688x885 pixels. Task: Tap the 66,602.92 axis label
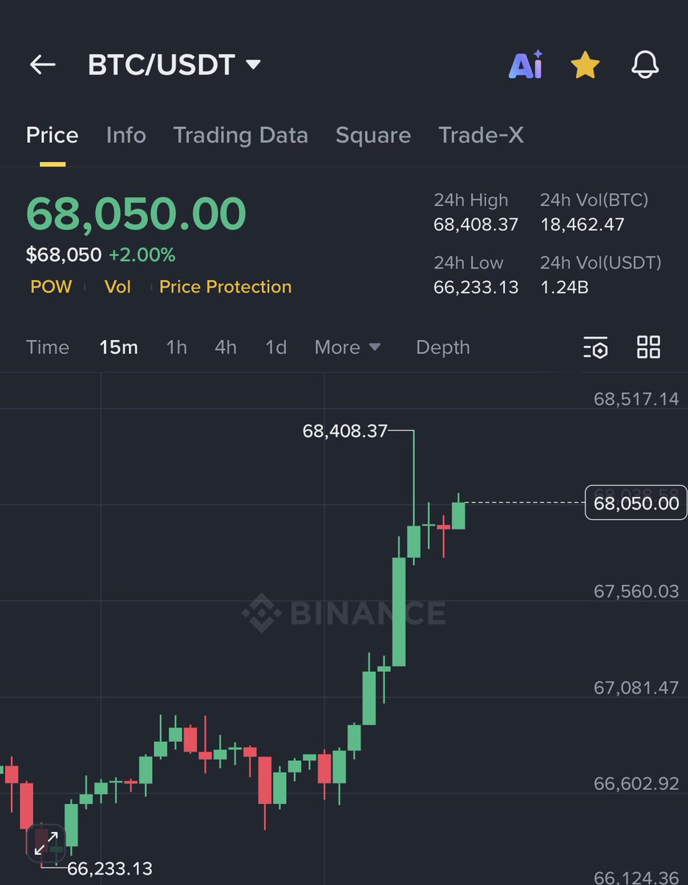point(636,784)
